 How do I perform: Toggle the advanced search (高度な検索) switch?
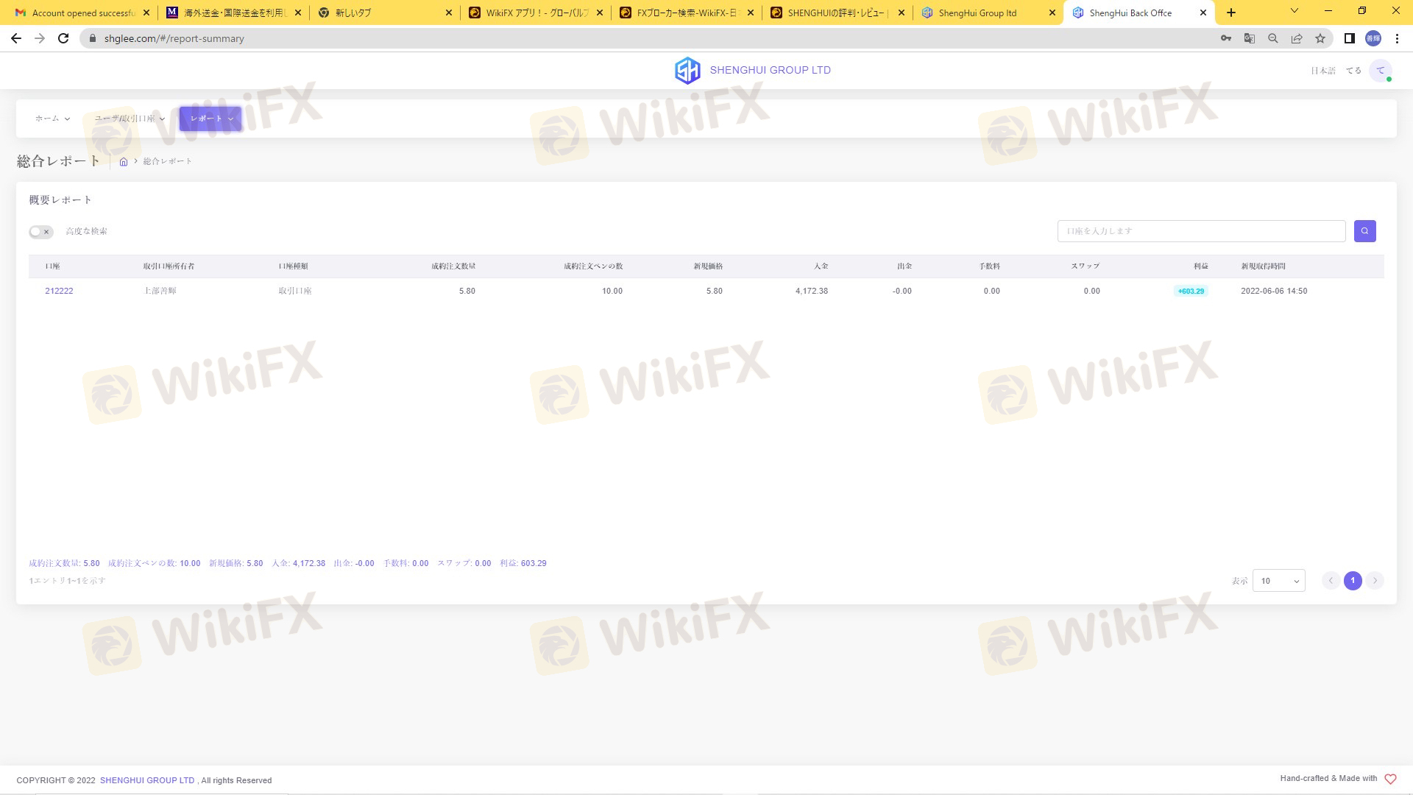pos(41,232)
